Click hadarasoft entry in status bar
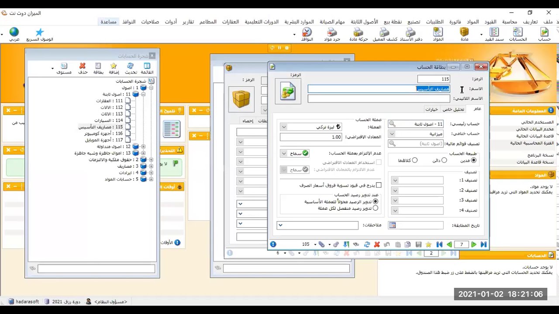 [x=24, y=302]
